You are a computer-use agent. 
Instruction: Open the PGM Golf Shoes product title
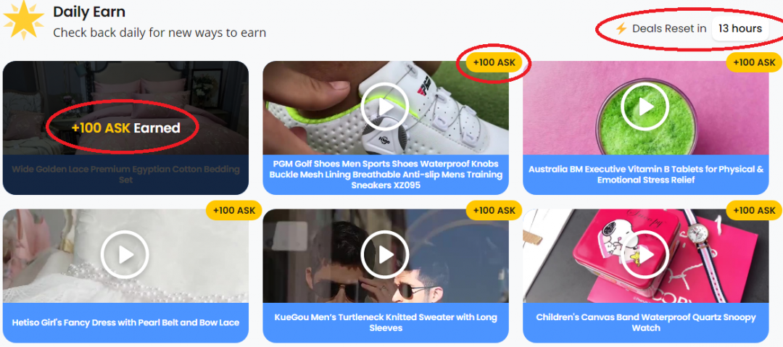[386, 175]
